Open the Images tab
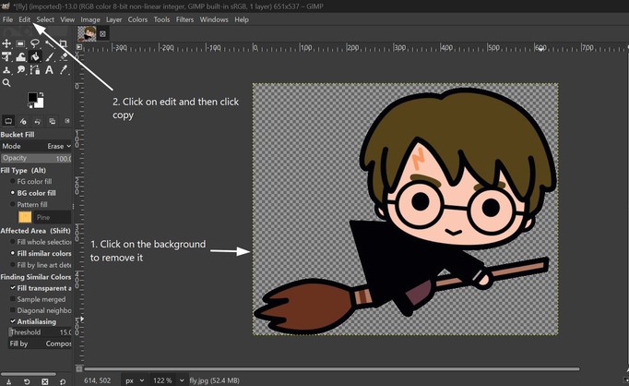 coord(53,121)
